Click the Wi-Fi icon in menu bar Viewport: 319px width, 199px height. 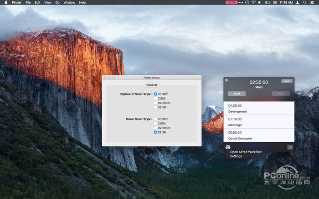pyautogui.click(x=253, y=2)
